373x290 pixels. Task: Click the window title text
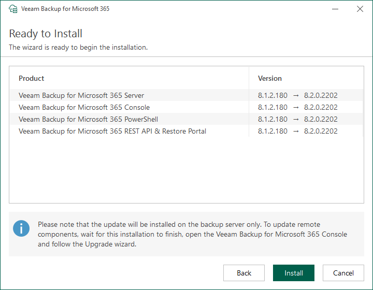[x=65, y=9]
